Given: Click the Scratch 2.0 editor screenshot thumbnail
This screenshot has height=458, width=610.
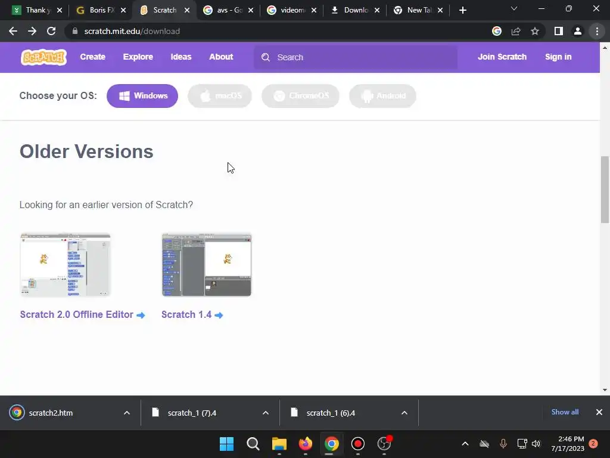Looking at the screenshot, I should pos(66,265).
